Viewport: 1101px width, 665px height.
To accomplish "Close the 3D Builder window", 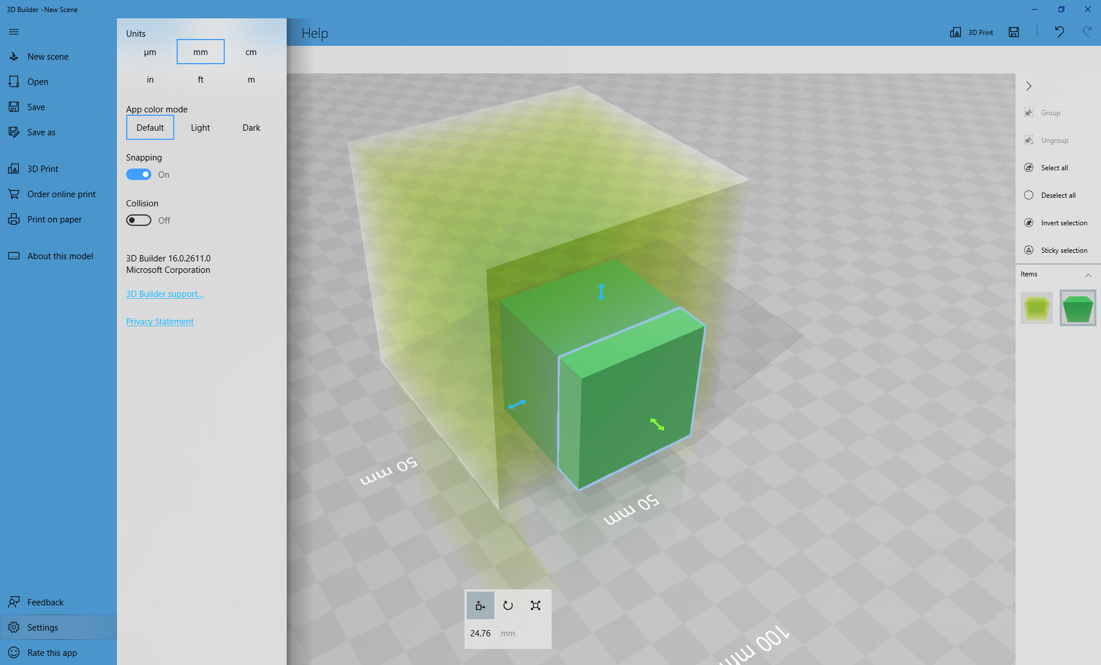I will [1088, 9].
